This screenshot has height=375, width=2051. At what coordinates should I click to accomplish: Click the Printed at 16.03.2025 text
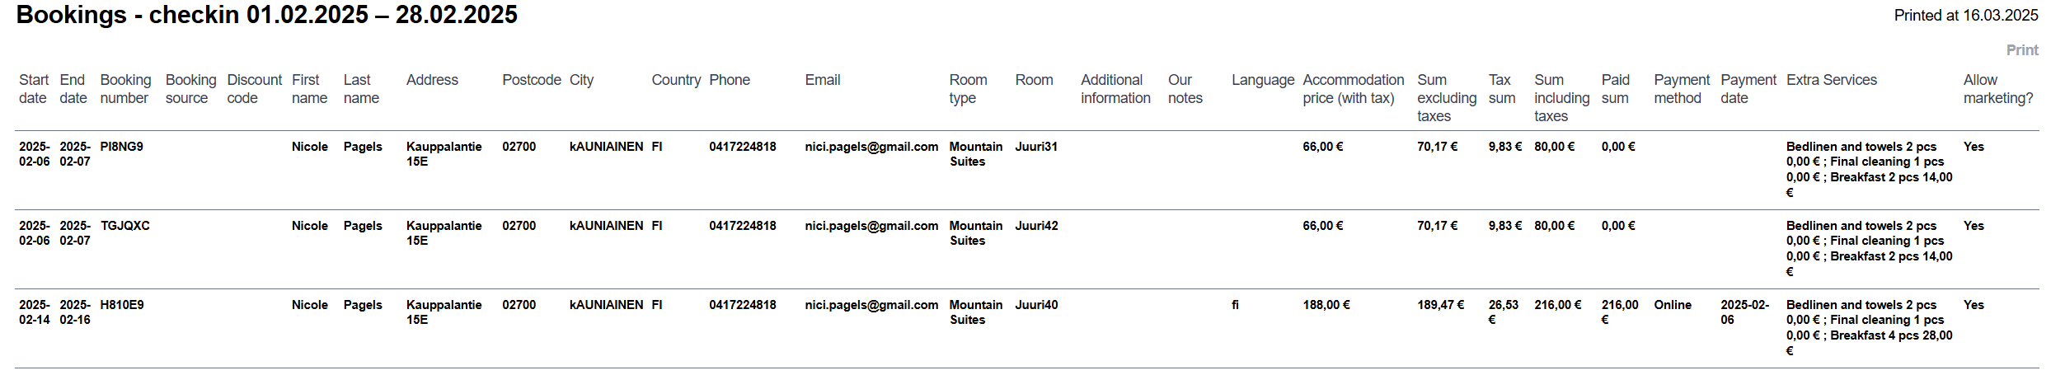(x=1965, y=16)
